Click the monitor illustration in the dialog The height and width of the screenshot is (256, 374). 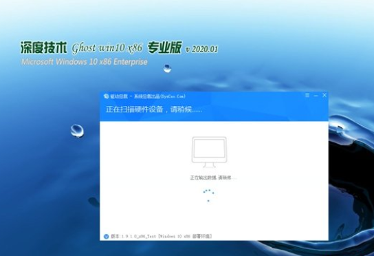(x=209, y=152)
